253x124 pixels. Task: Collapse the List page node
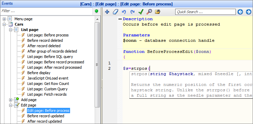[10, 30]
